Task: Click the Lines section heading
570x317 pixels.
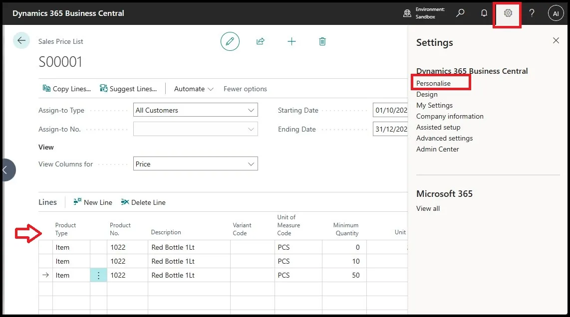Action: pos(47,202)
